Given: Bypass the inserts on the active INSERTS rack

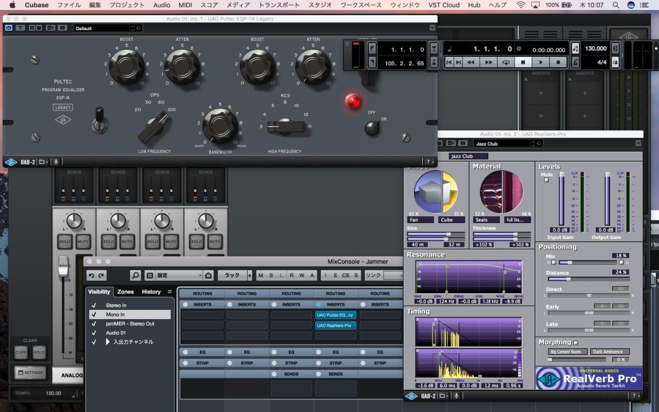Looking at the screenshot, I should coord(319,304).
